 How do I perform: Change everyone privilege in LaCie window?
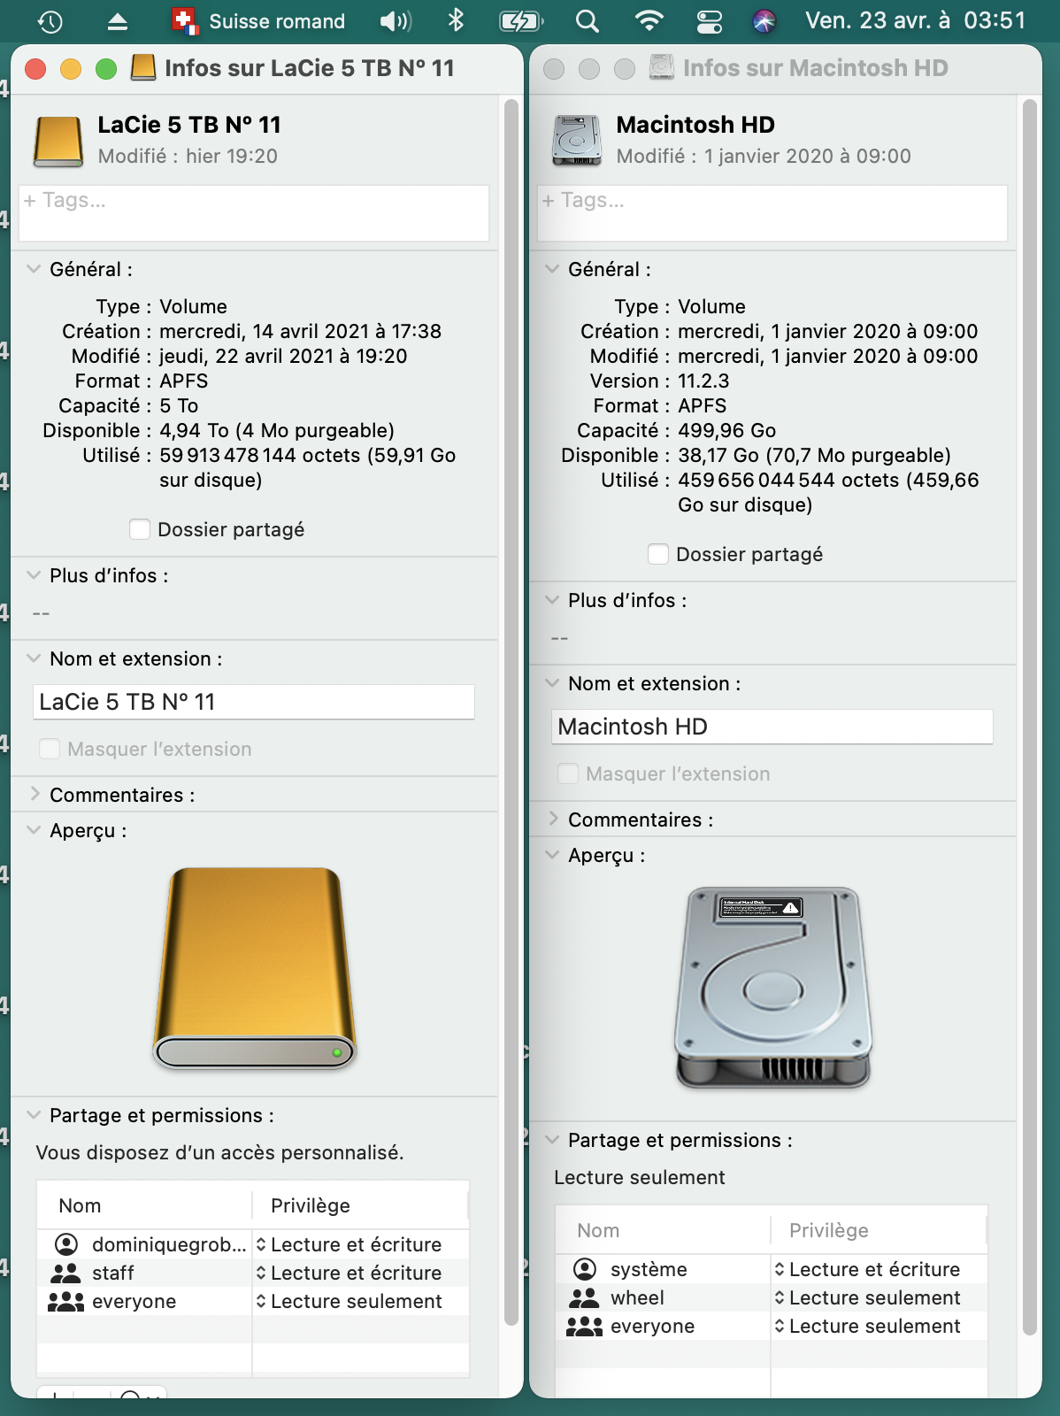349,1301
